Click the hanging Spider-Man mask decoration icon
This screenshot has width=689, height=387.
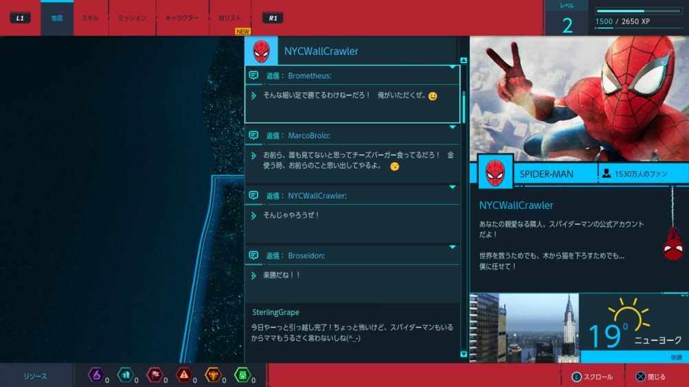672,245
